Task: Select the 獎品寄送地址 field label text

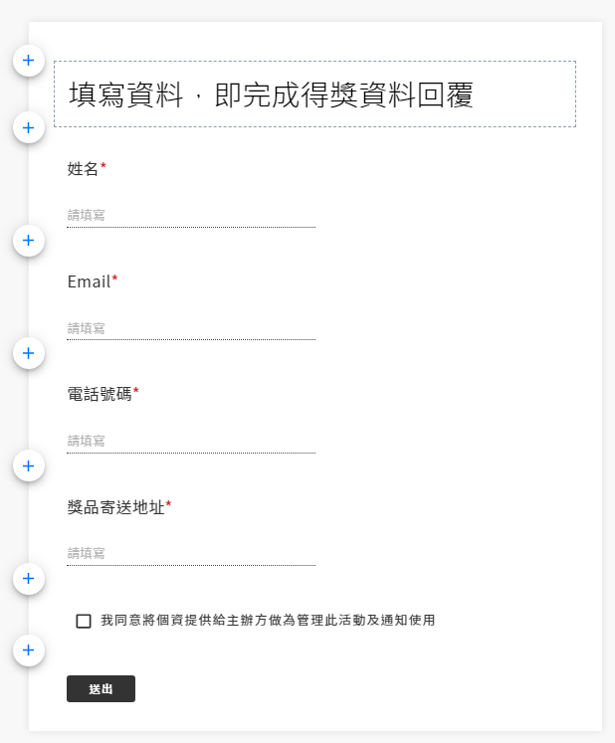Action: [115, 507]
